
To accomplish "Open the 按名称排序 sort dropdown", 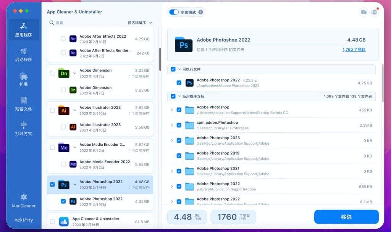I will pyautogui.click(x=140, y=23).
